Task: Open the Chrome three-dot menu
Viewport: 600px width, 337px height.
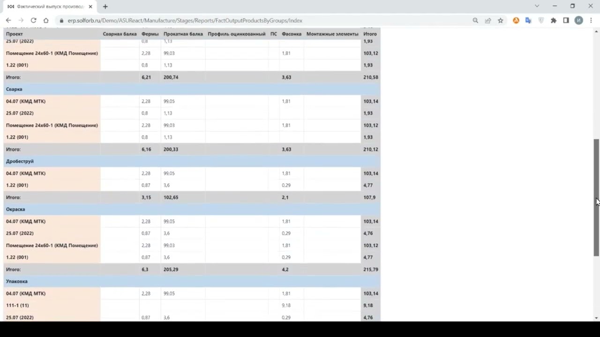Action: click(x=591, y=21)
